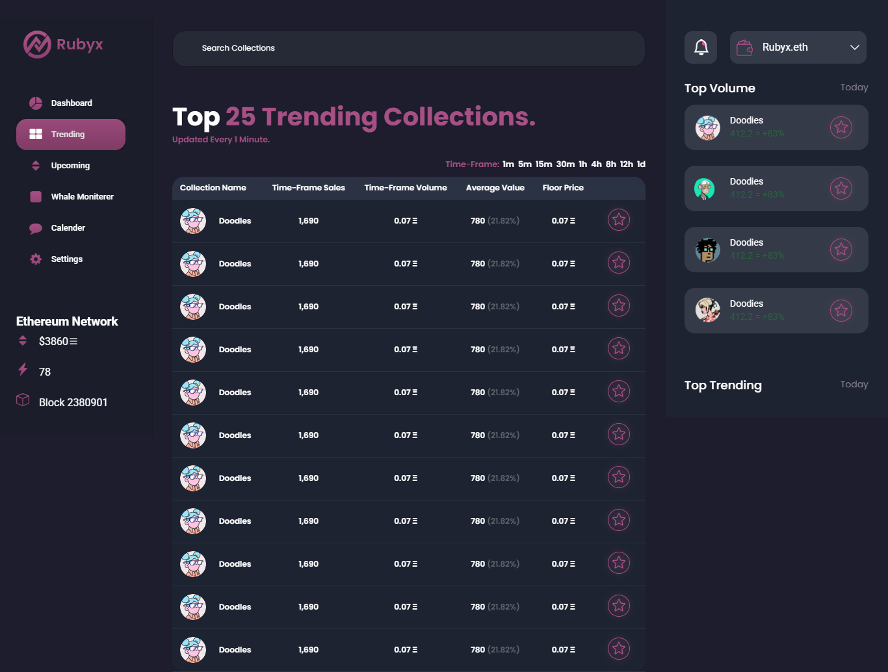
Task: Click the Rubyx logo in the sidebar
Action: pos(62,44)
